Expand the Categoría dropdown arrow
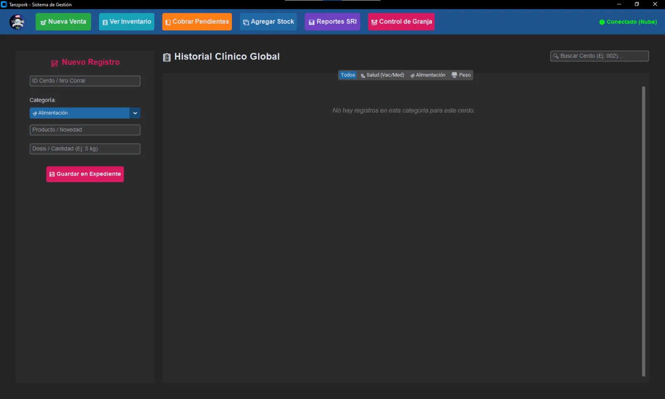The image size is (665, 399). [135, 113]
